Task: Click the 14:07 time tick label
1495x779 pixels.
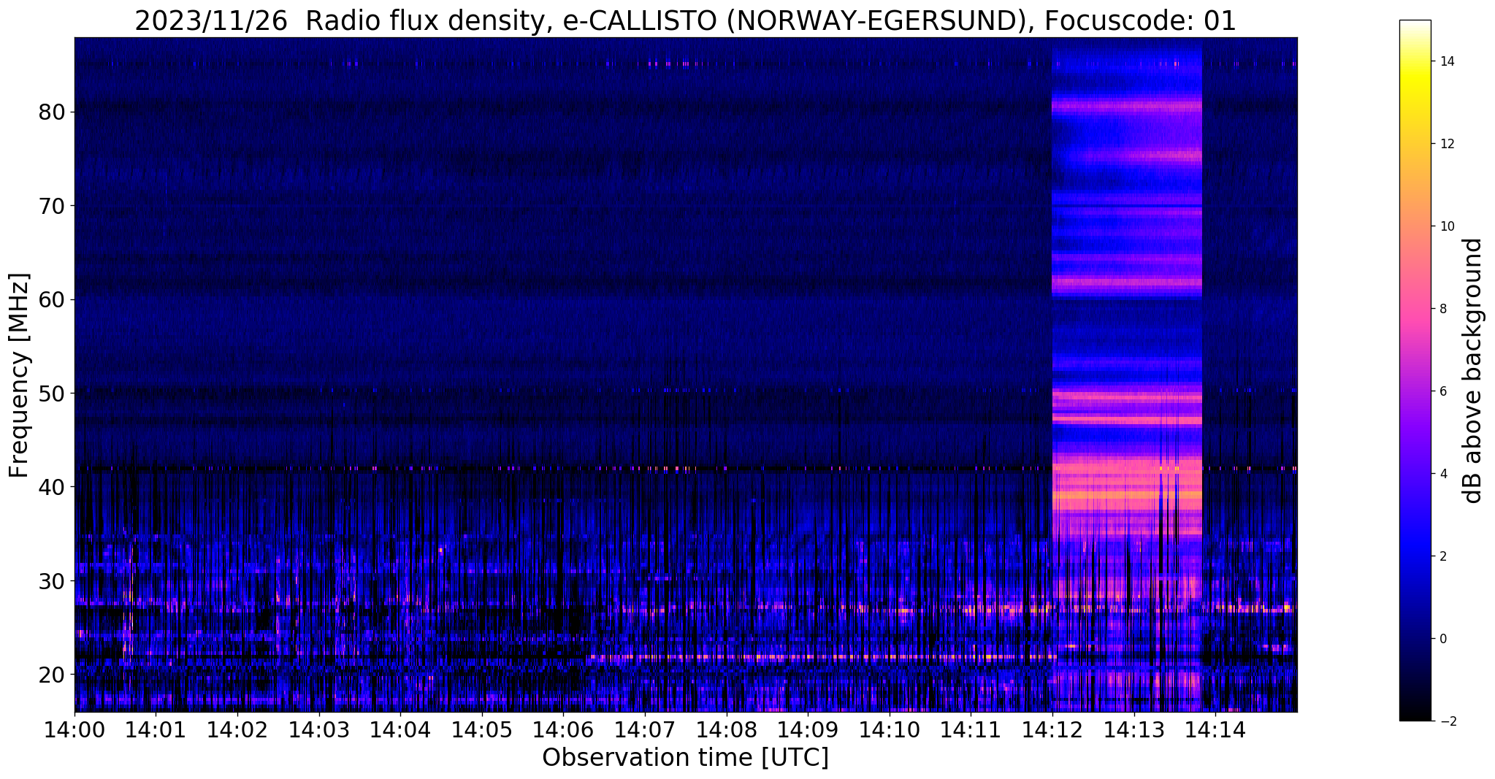Action: pyautogui.click(x=644, y=729)
